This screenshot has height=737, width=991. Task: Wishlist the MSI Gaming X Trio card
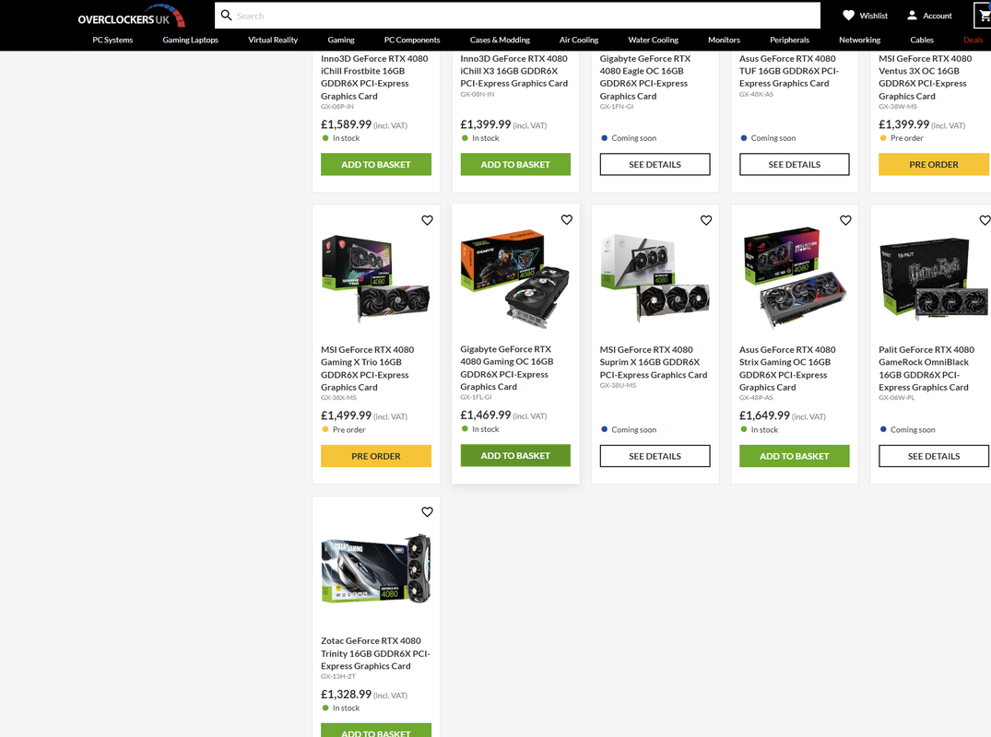pyautogui.click(x=427, y=220)
